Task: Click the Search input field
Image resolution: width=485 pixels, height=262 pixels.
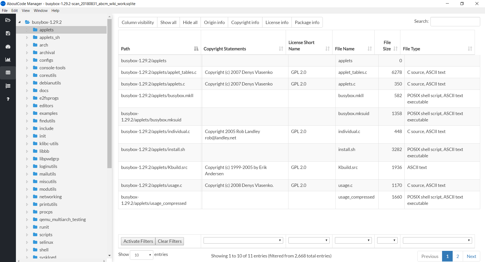Action: point(455,21)
